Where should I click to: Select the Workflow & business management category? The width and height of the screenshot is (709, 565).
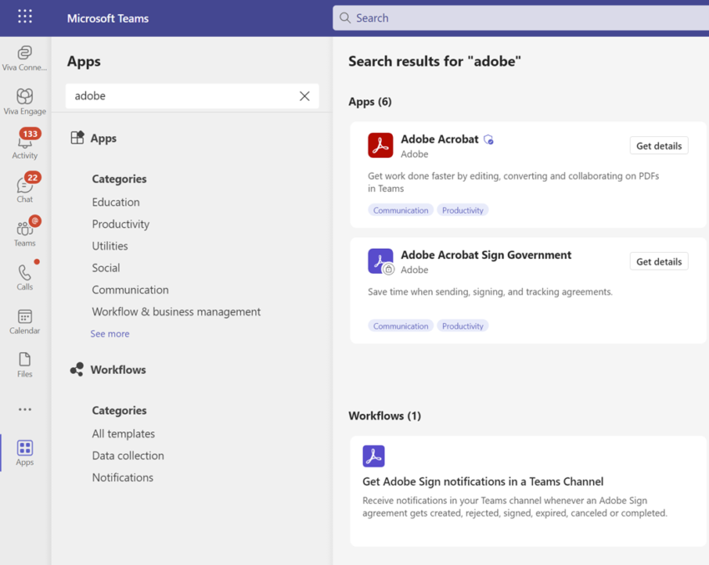pos(176,311)
